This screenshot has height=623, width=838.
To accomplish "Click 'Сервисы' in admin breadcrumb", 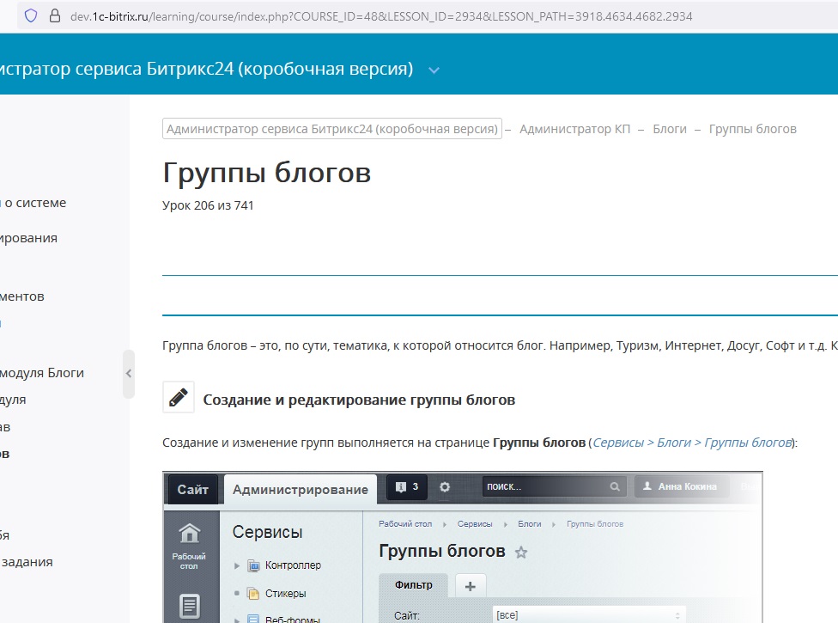I will 475,524.
